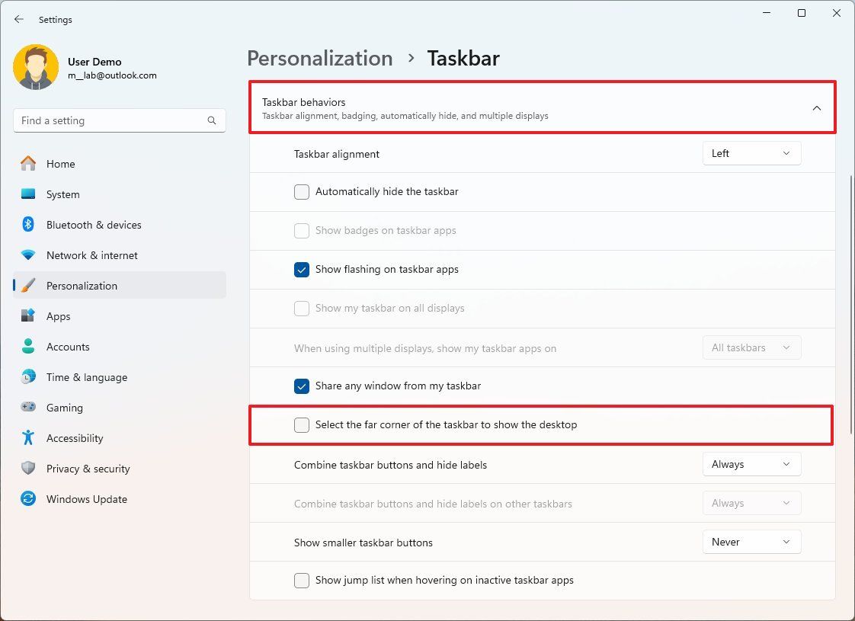Uncheck share any window from my taskbar
The width and height of the screenshot is (855, 621).
click(301, 386)
